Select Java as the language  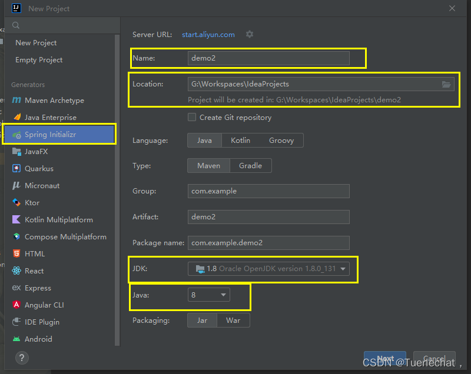204,141
